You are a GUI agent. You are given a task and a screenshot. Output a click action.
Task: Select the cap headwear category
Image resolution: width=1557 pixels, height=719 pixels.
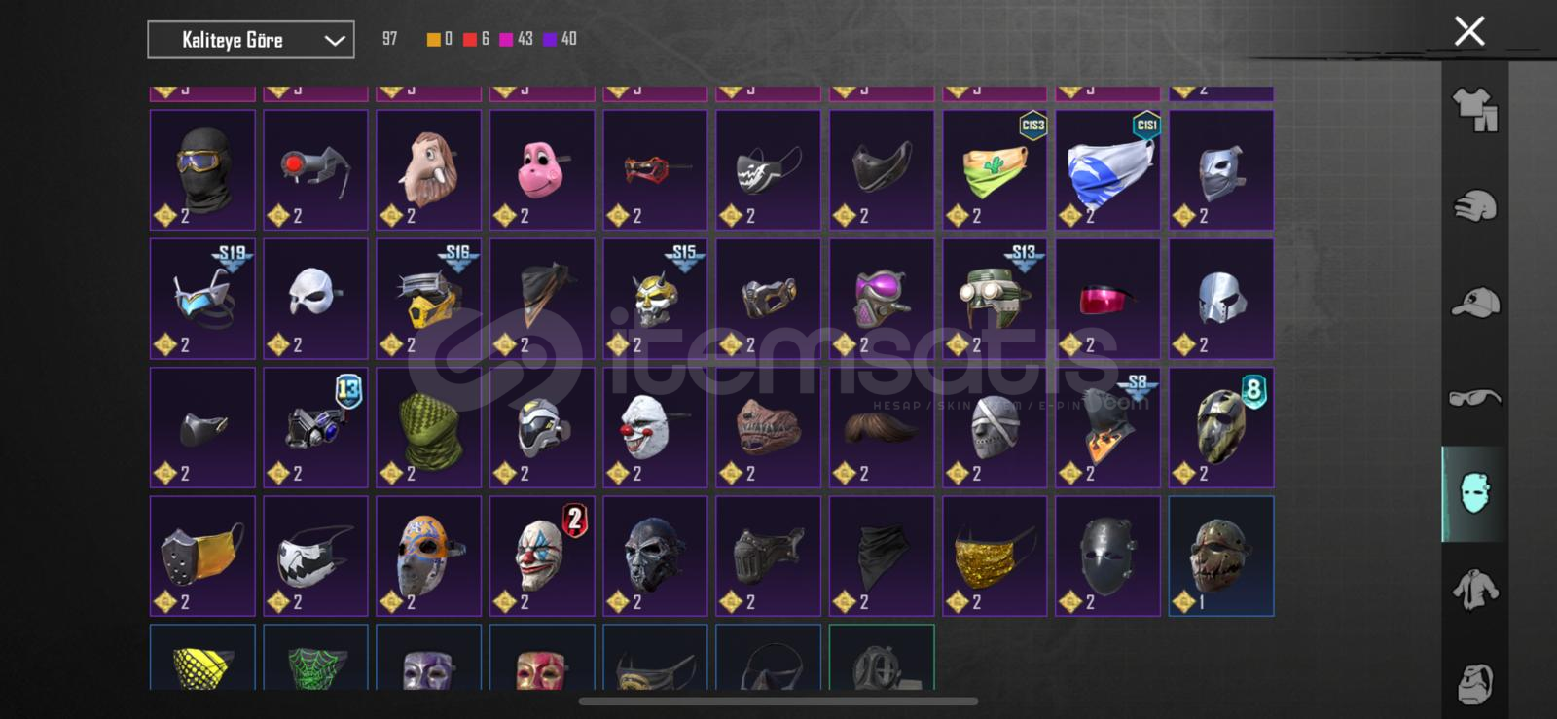pyautogui.click(x=1475, y=303)
